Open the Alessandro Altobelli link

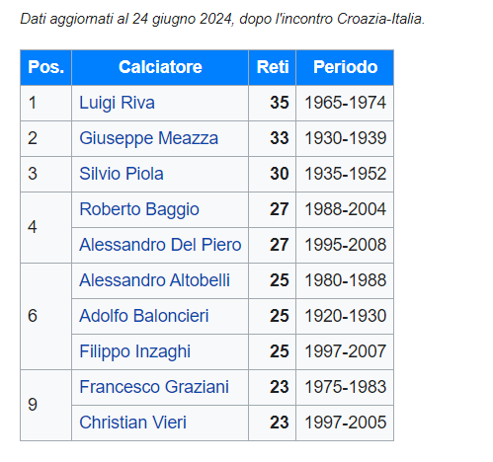click(x=154, y=280)
